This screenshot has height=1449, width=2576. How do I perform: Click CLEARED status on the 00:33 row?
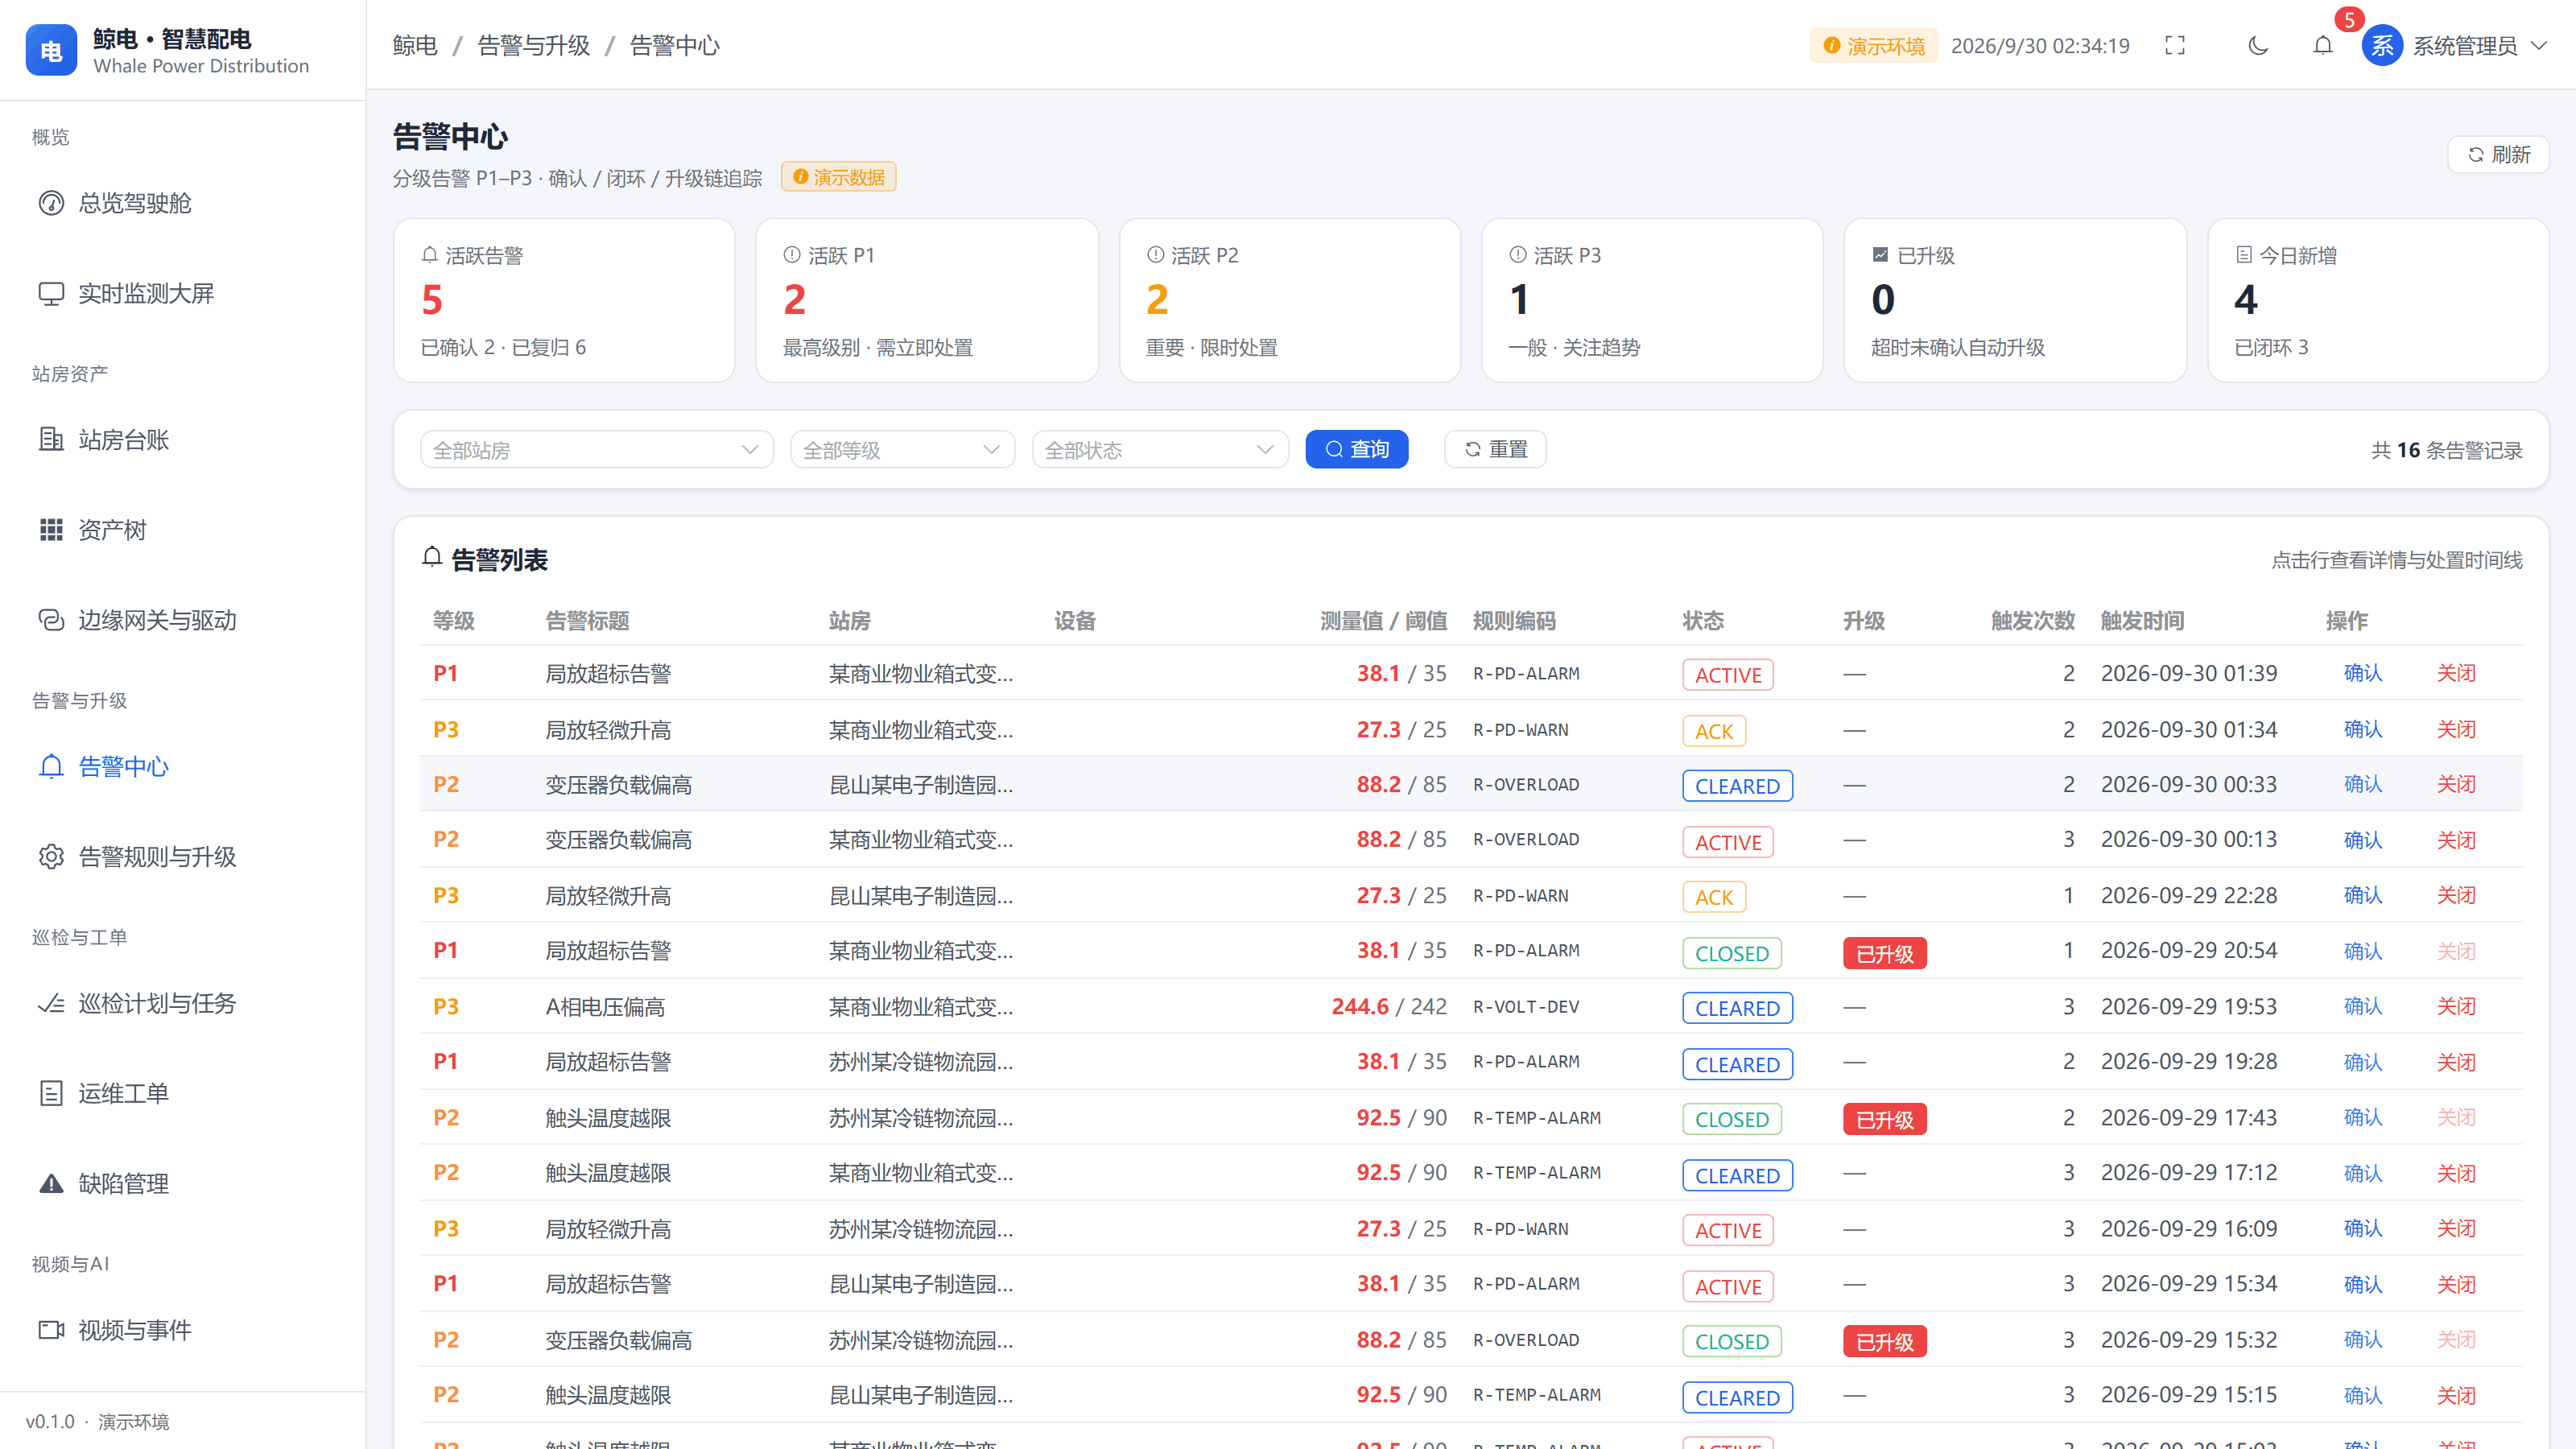(x=1737, y=786)
